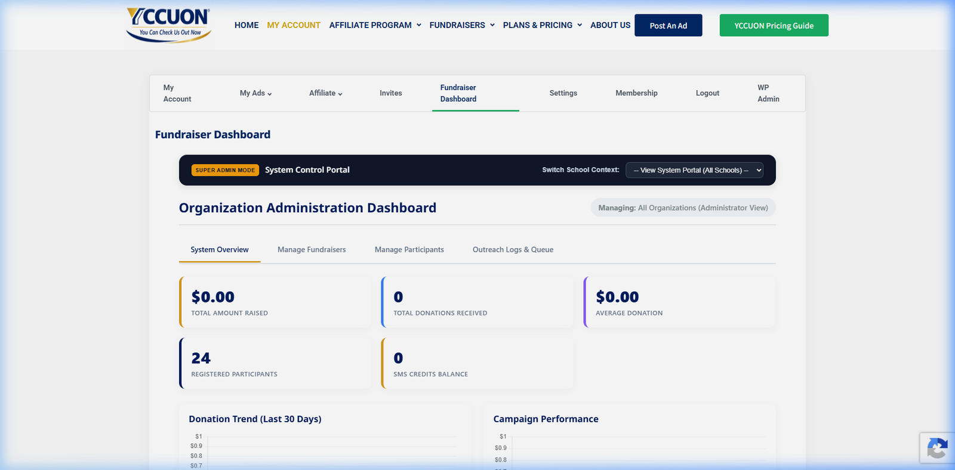Click the 'System Control Portal' title
Image resolution: width=955 pixels, height=470 pixels.
point(307,170)
